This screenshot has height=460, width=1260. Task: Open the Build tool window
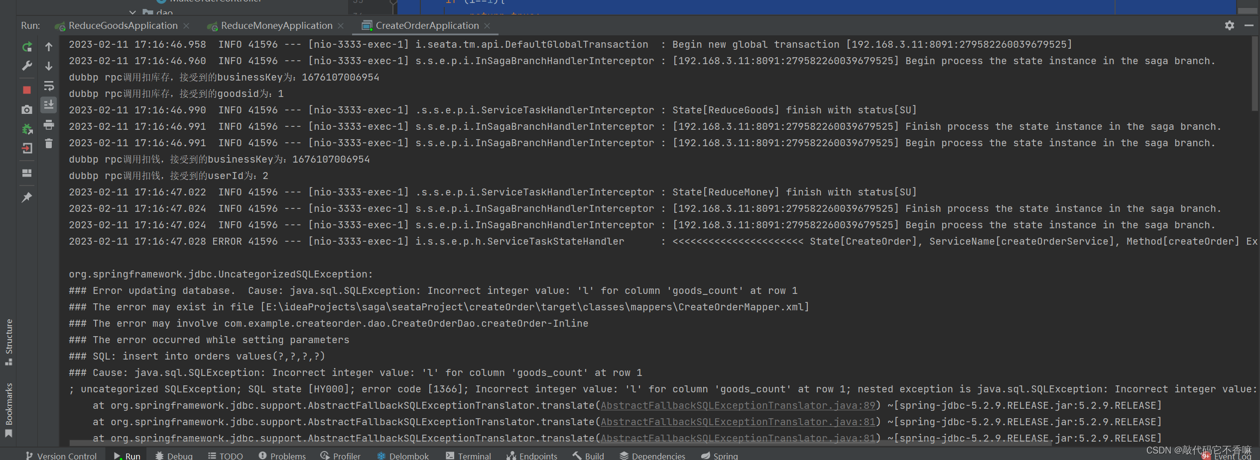pyautogui.click(x=588, y=456)
